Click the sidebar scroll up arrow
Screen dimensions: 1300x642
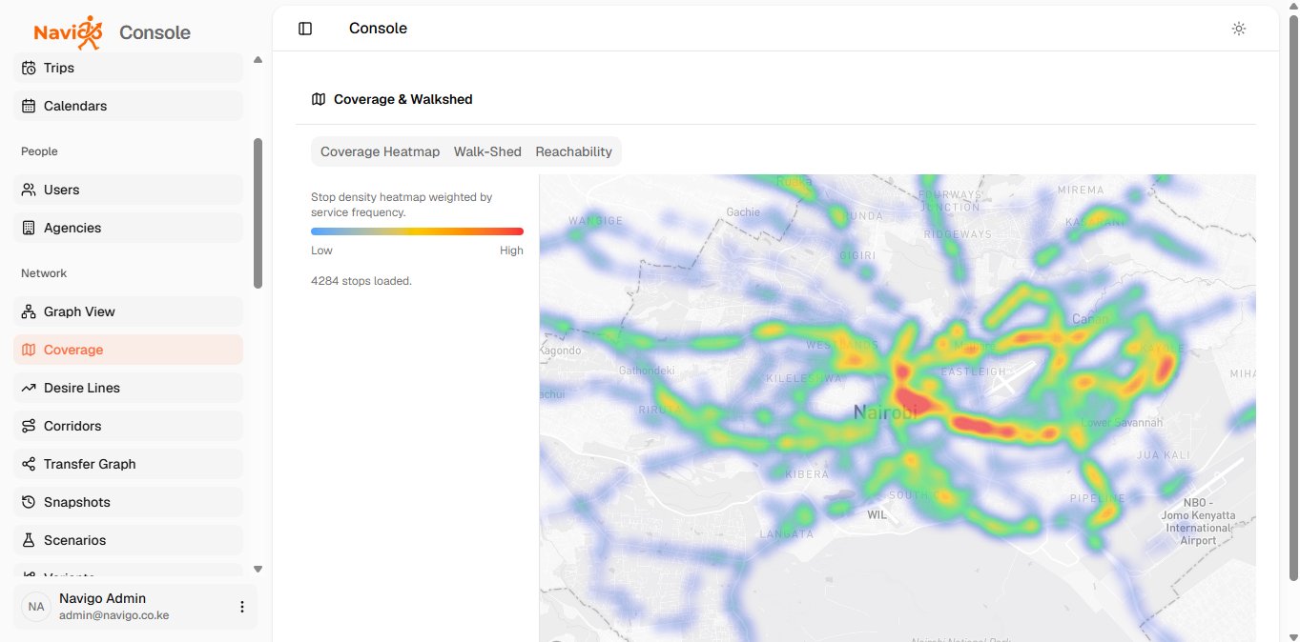coord(258,60)
